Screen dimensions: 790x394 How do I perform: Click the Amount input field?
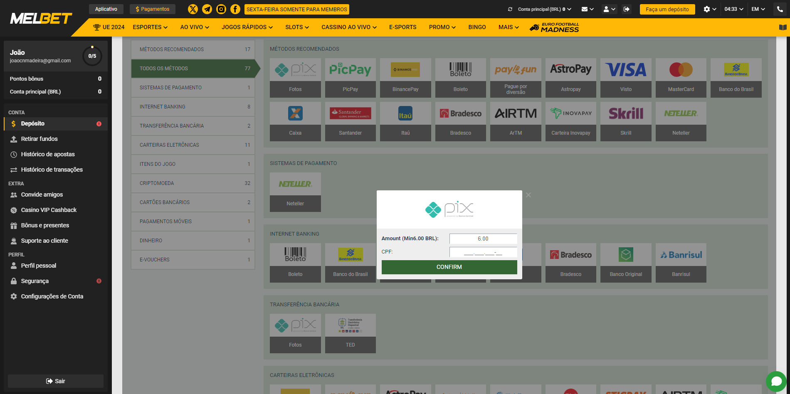pyautogui.click(x=483, y=239)
